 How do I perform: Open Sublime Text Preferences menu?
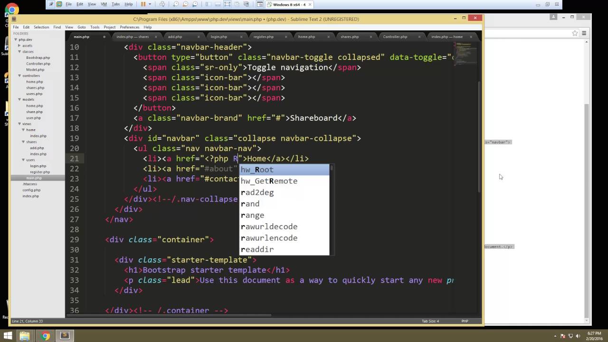click(130, 27)
